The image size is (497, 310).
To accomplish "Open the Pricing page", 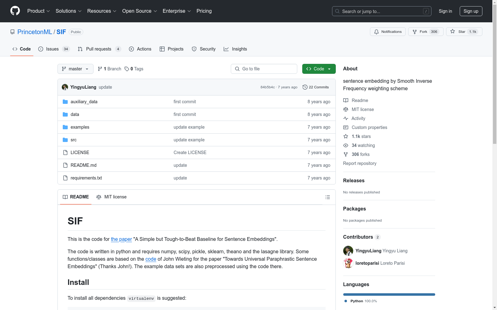I will tap(204, 11).
